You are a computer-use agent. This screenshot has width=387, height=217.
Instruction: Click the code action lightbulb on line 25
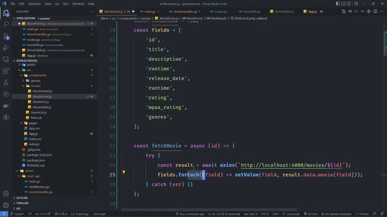(x=124, y=172)
